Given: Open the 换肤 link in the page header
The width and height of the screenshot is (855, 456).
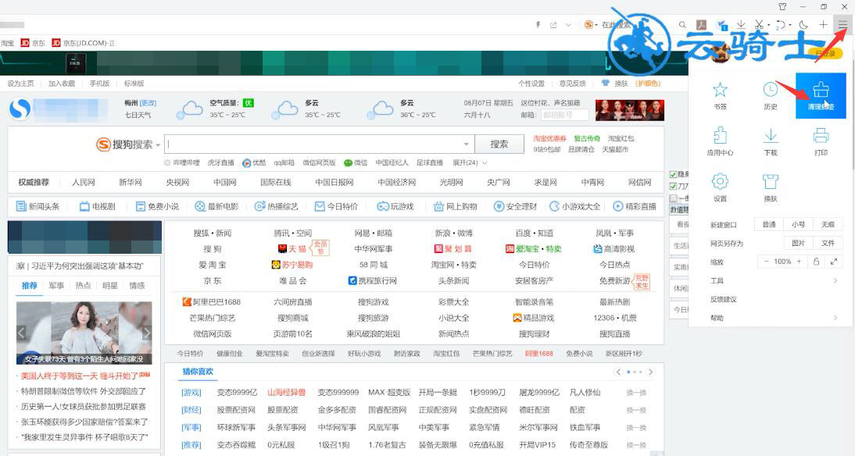Looking at the screenshot, I should (621, 84).
